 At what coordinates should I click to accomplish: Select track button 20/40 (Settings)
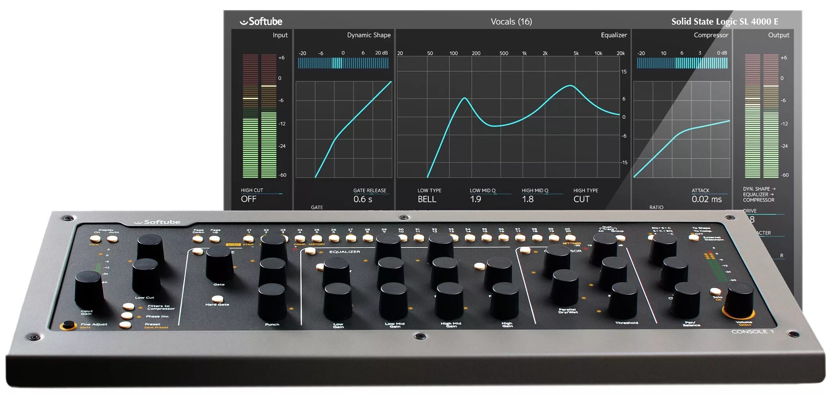570,238
